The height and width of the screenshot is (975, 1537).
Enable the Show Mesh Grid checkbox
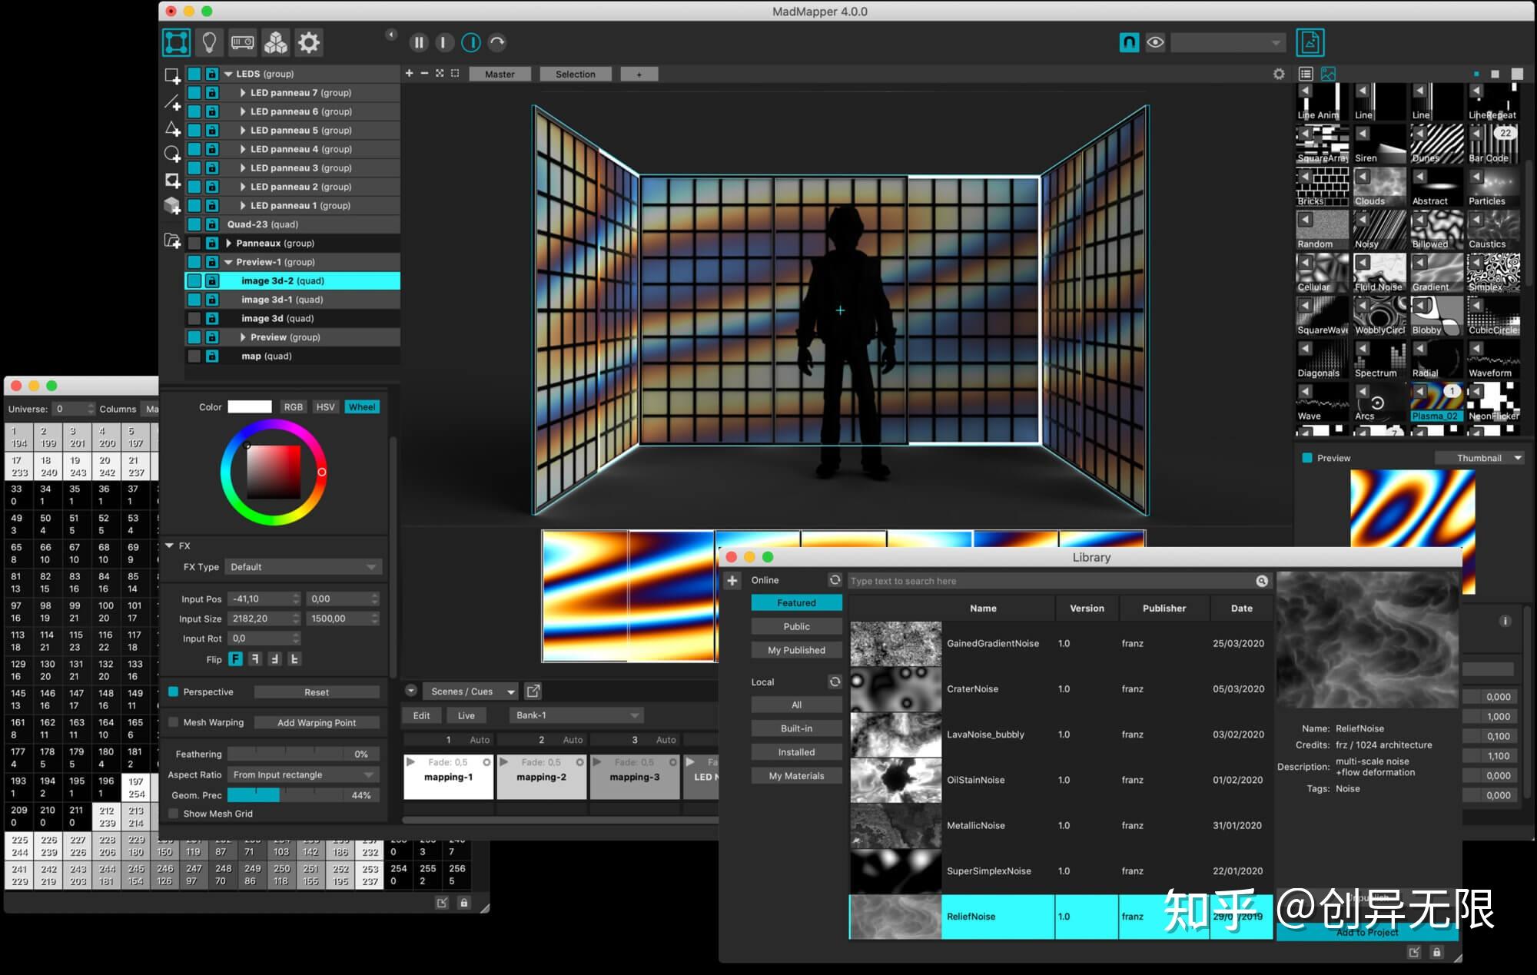(x=174, y=814)
